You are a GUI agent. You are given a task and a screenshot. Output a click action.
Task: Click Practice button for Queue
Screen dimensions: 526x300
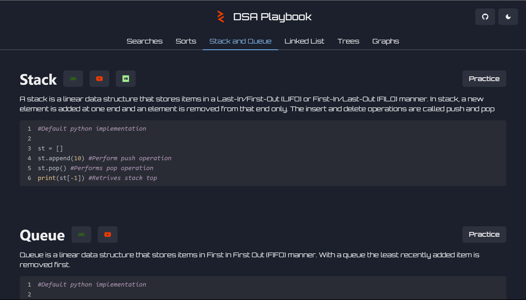(x=484, y=235)
